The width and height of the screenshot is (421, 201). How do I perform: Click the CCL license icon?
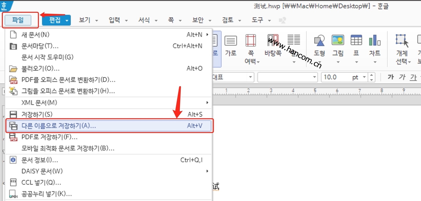pyautogui.click(x=13, y=182)
